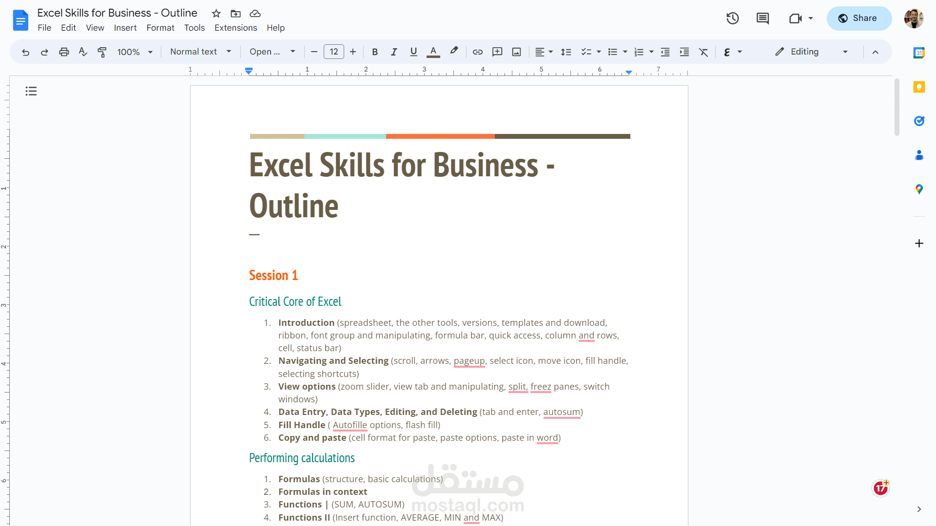Image resolution: width=936 pixels, height=526 pixels.
Task: Toggle italic formatting
Action: pos(394,52)
